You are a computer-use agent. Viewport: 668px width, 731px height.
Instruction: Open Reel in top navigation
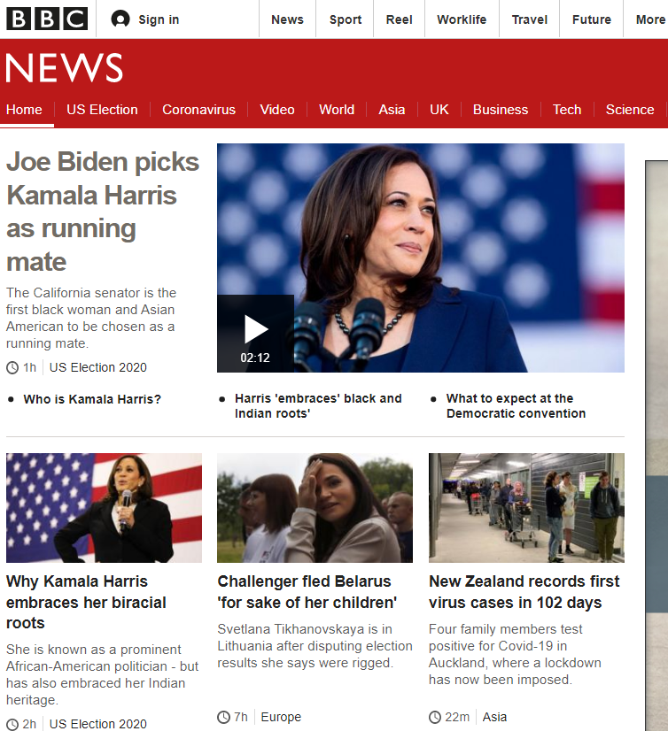point(400,19)
